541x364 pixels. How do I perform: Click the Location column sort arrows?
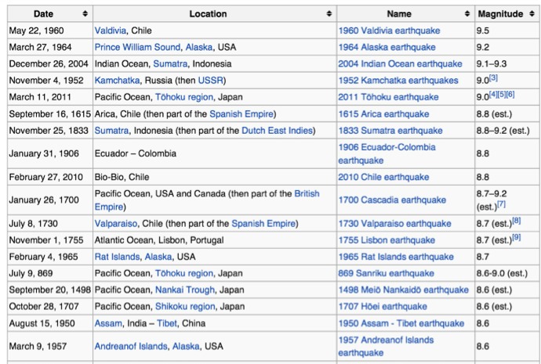[x=329, y=14]
